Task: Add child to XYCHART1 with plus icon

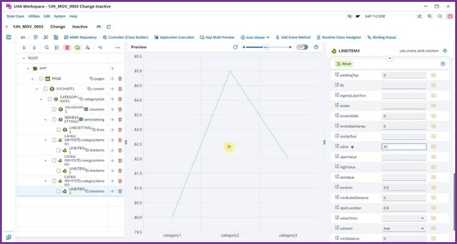Action: click(x=112, y=89)
